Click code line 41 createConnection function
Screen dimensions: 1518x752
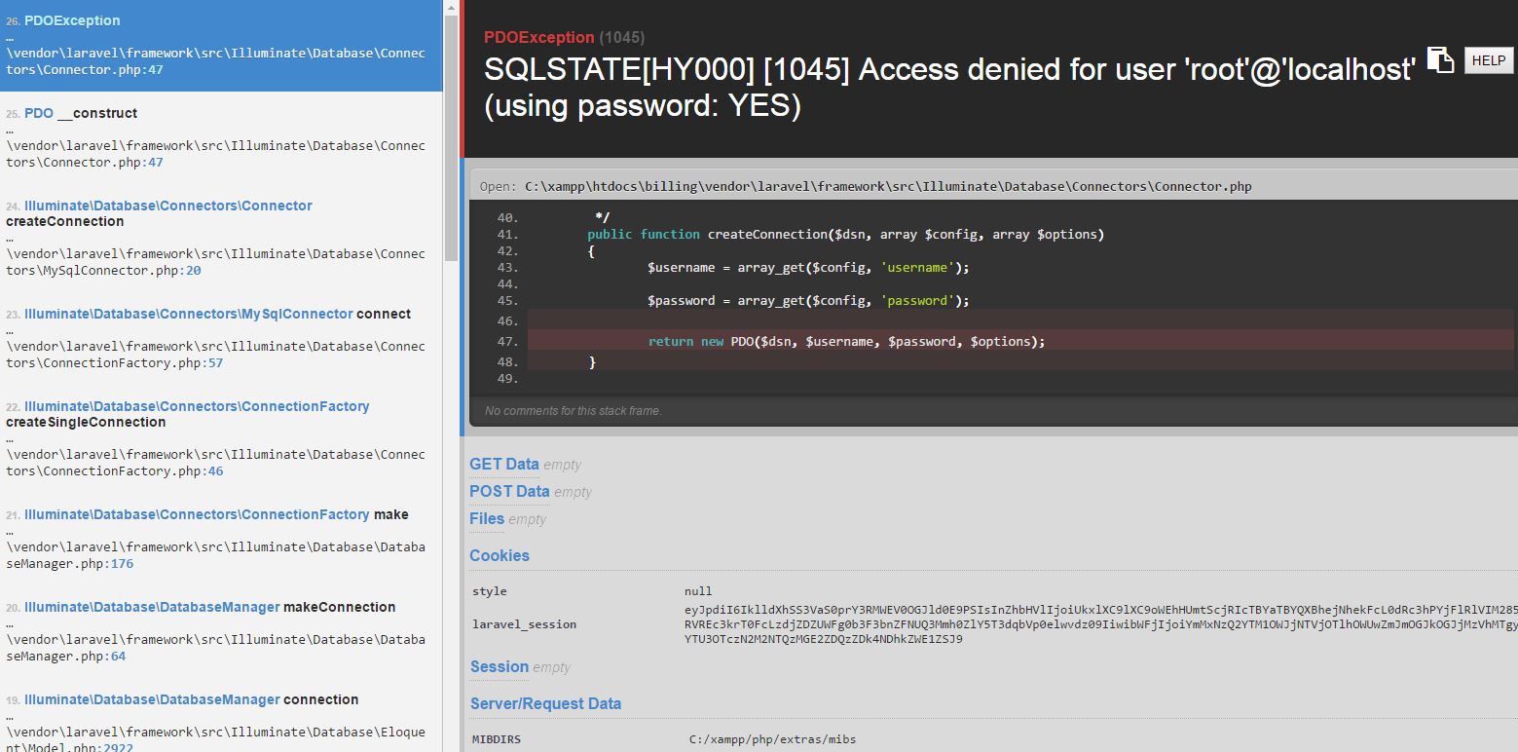845,235
